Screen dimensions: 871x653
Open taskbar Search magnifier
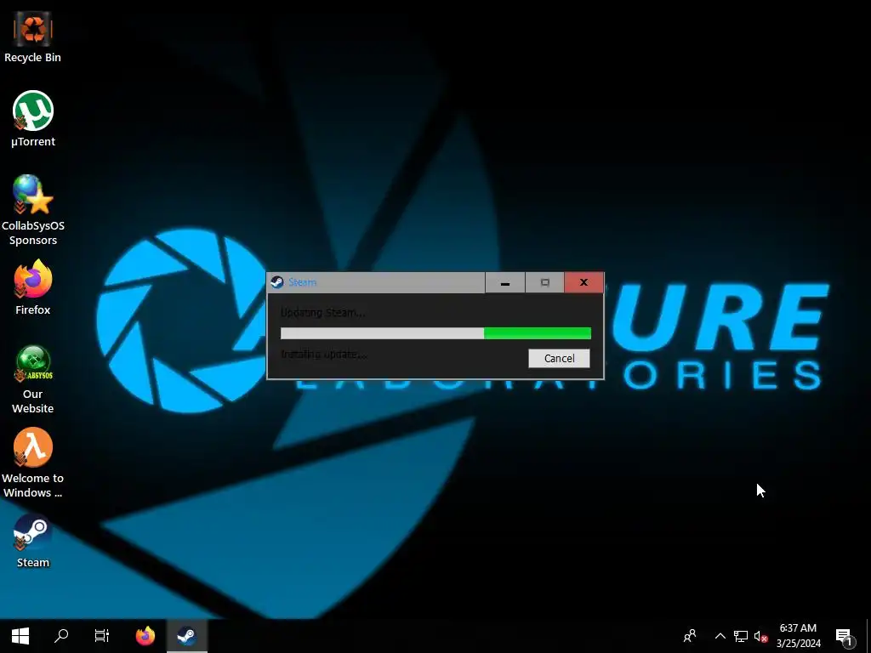[x=61, y=636]
